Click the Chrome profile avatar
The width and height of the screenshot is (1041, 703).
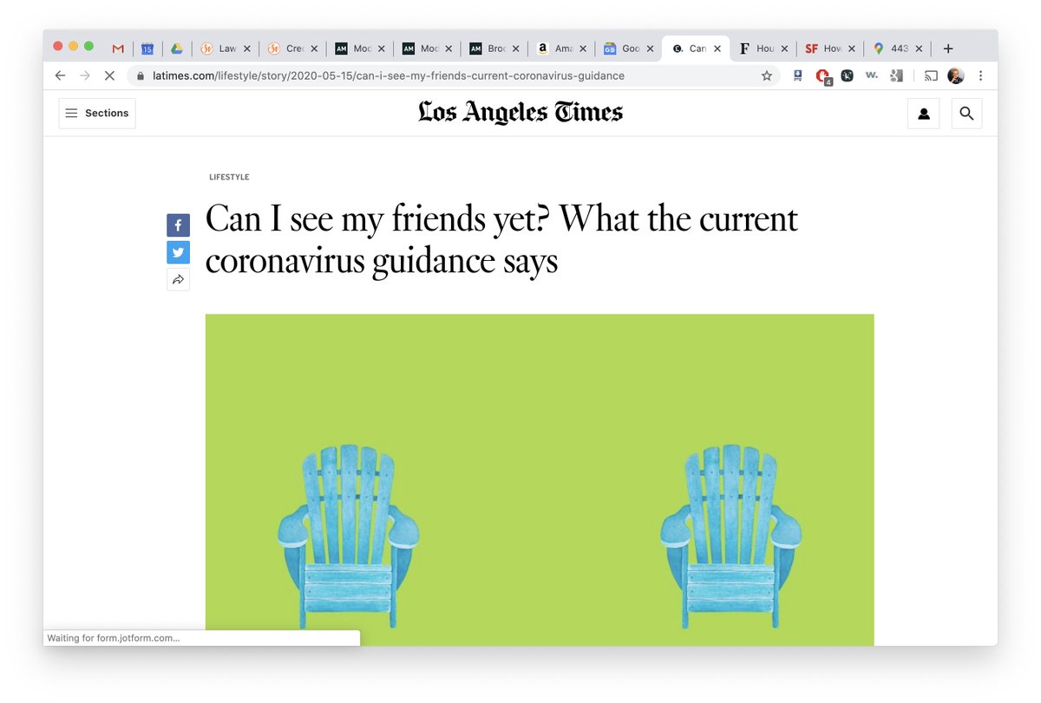click(x=955, y=75)
